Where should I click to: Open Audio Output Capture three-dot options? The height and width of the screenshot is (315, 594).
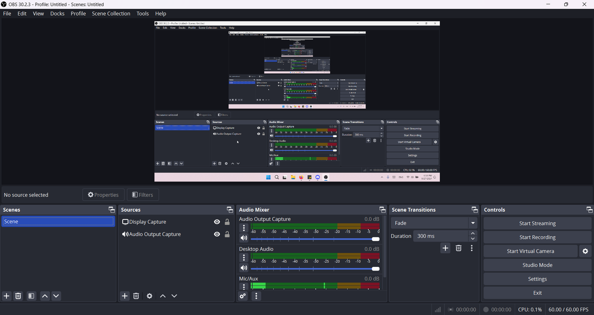pyautogui.click(x=244, y=228)
